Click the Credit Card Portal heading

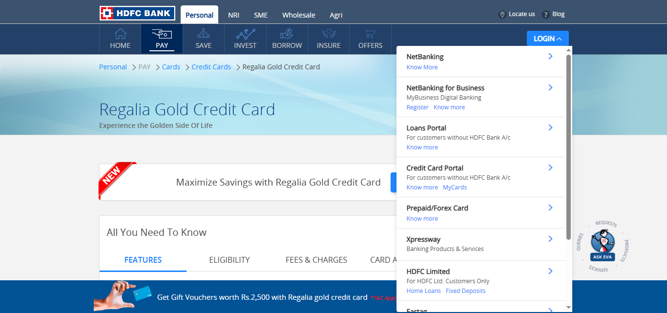(x=435, y=168)
